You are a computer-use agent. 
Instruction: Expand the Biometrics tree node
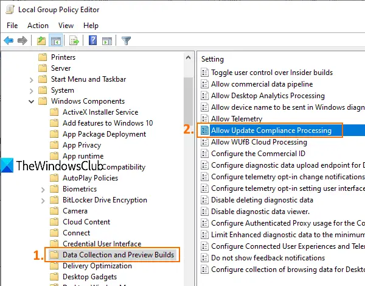(x=43, y=190)
